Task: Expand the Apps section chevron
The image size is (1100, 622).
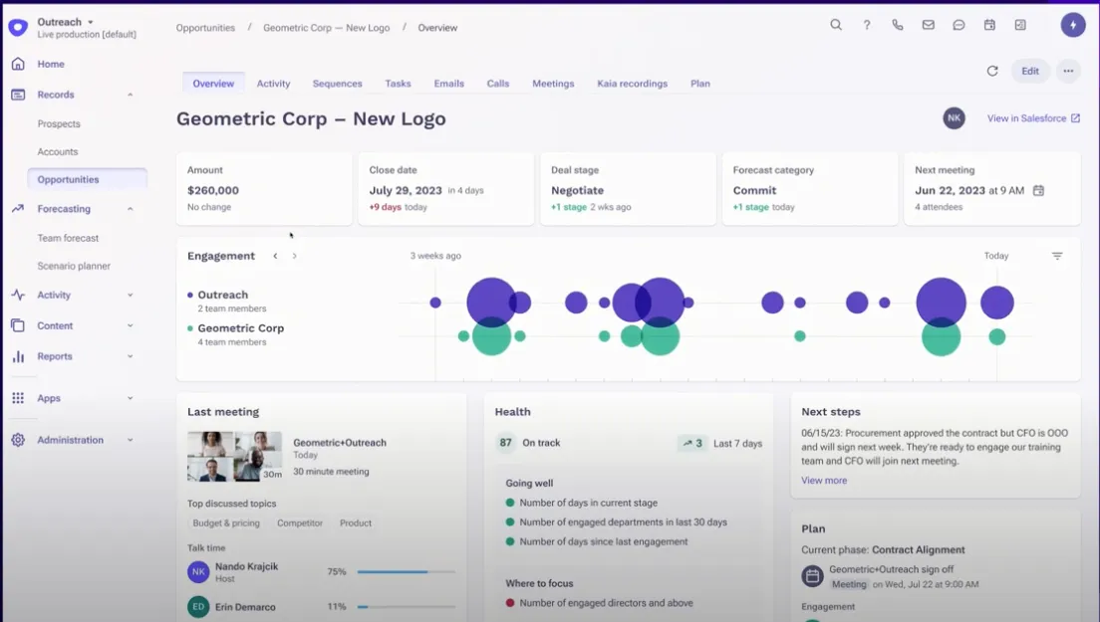Action: [130, 398]
